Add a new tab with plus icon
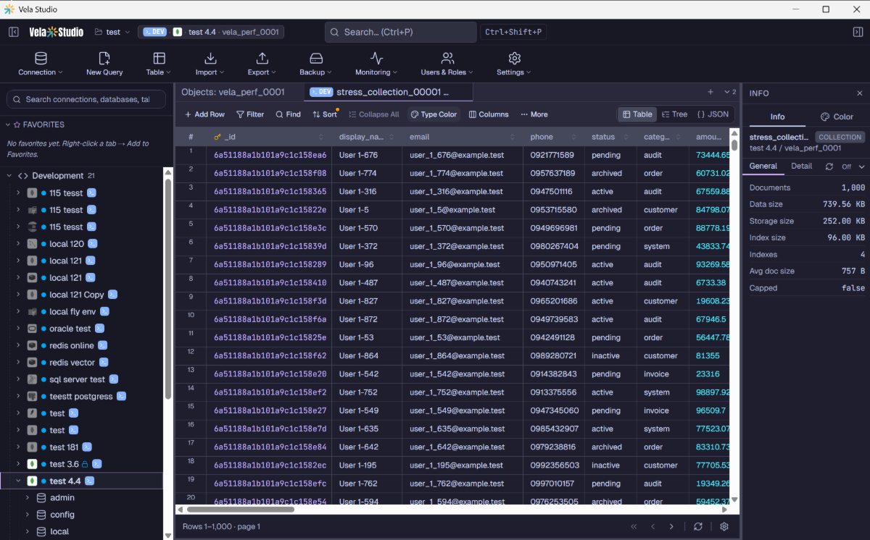Viewport: 870px width, 540px height. pos(710,92)
